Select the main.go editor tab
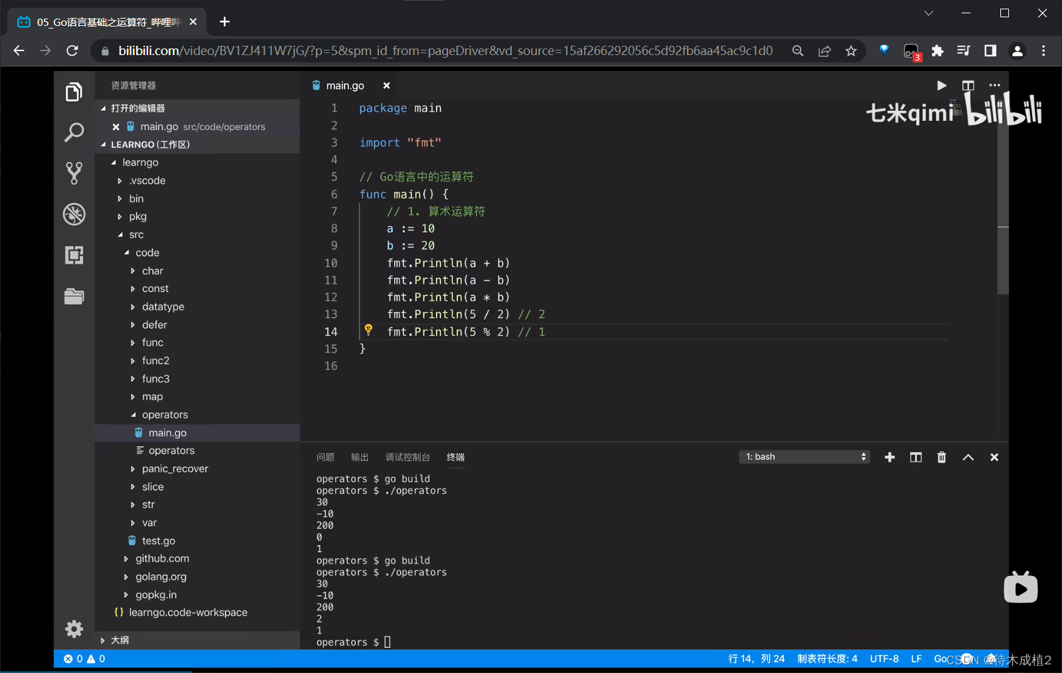This screenshot has height=673, width=1062. [x=344, y=86]
